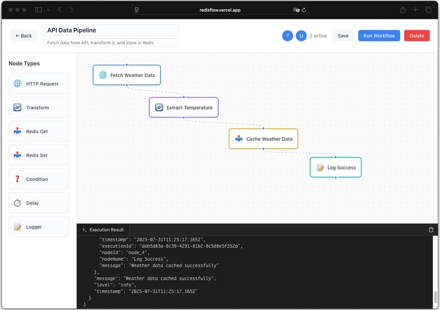Click the browser share icon
This screenshot has height=310, width=440.
click(x=403, y=10)
